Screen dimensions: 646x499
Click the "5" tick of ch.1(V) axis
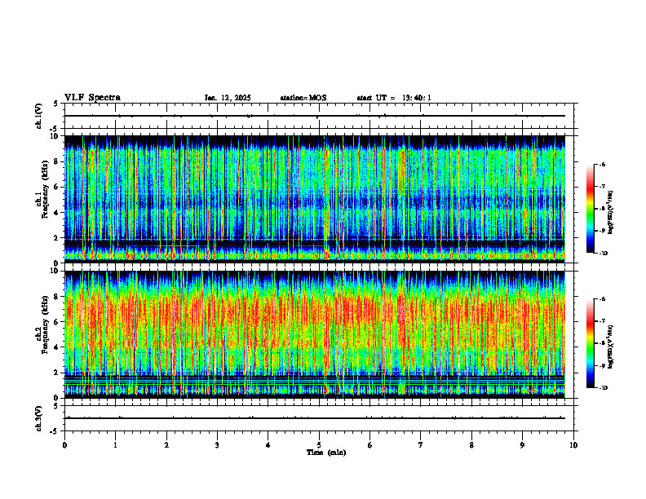tap(55, 104)
